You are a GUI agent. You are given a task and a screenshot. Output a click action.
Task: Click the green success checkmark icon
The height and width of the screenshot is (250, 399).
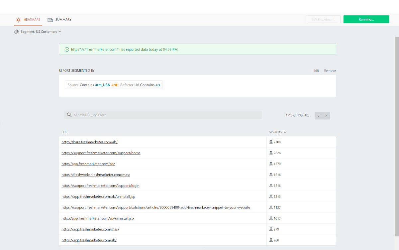pos(66,49)
